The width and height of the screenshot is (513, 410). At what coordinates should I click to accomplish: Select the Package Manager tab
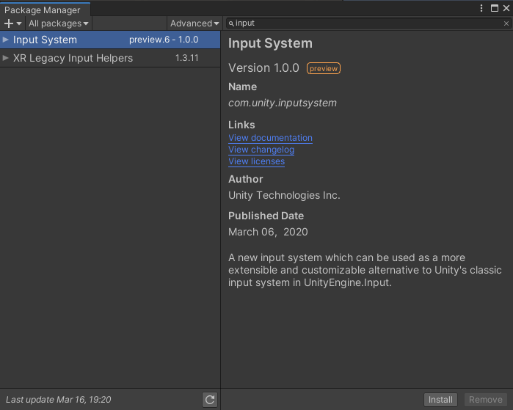click(x=46, y=10)
